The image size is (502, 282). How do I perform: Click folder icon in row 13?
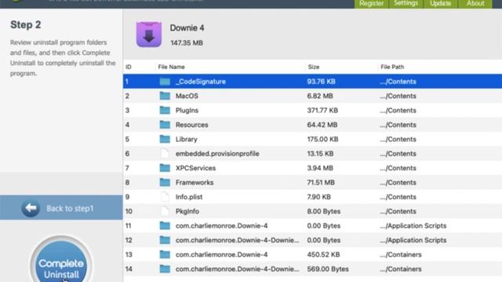(165, 255)
